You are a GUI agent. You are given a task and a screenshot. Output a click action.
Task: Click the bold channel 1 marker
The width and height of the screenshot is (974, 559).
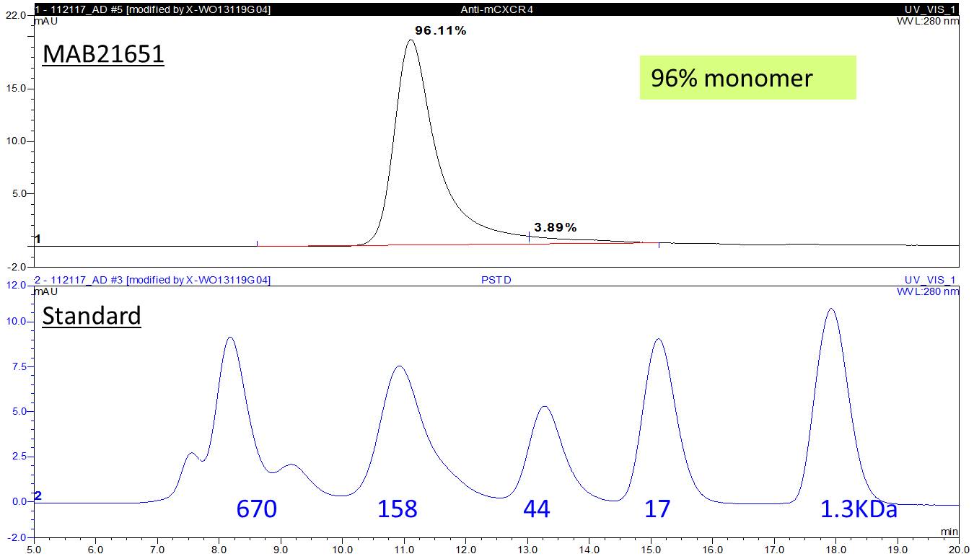38,239
